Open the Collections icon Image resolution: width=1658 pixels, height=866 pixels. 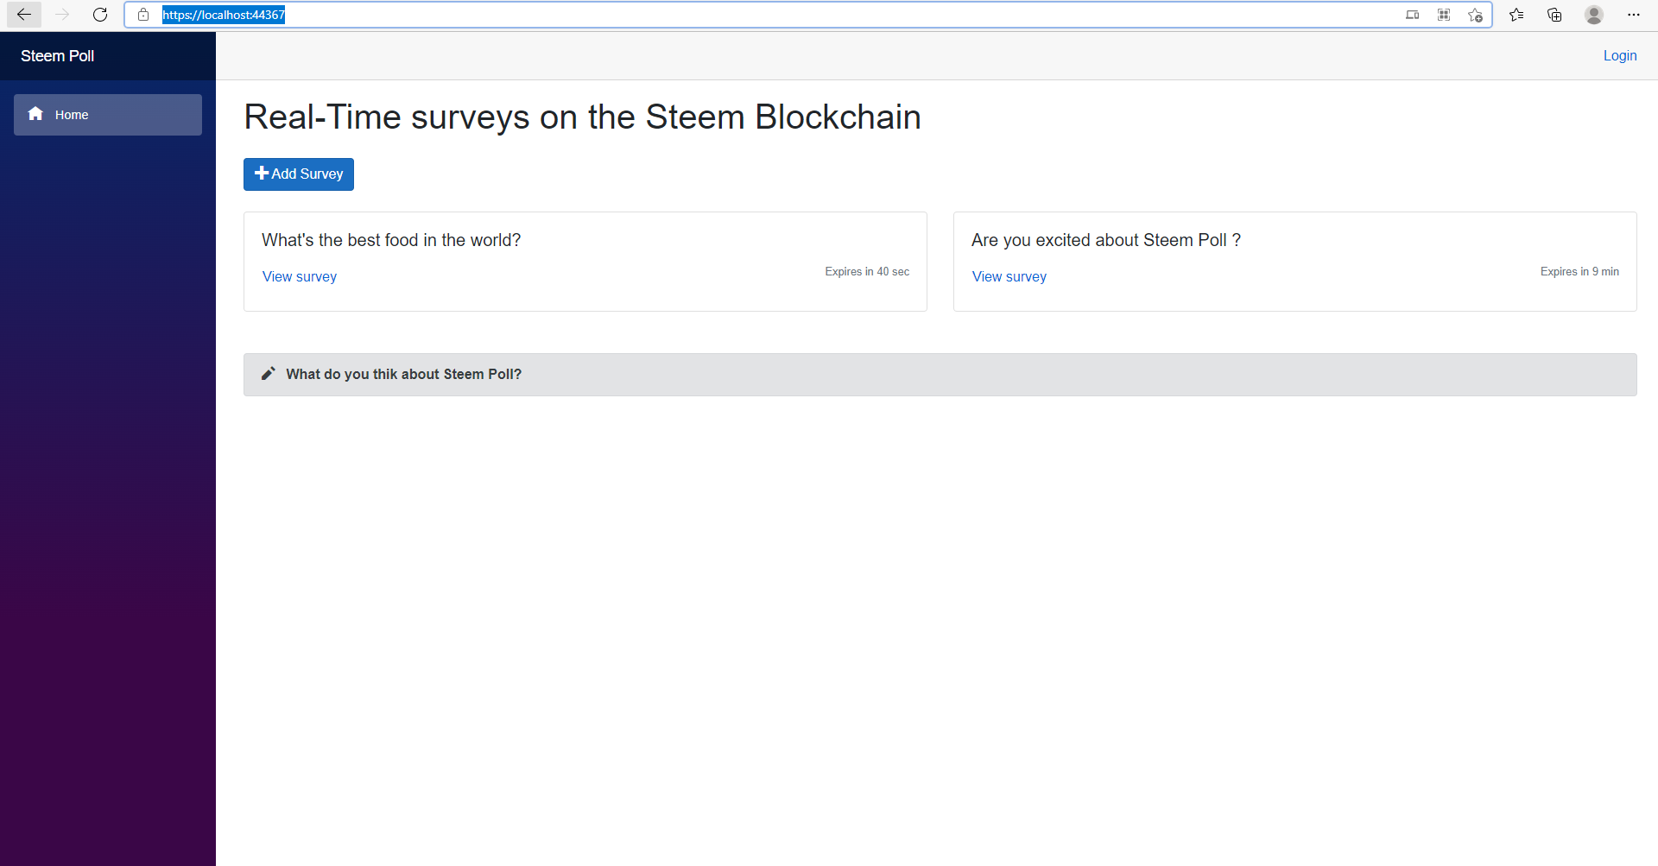(1554, 15)
